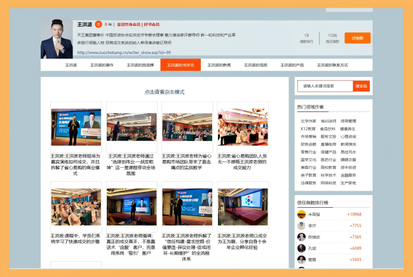Open the 领导管理 category link
Image resolution: width=413 pixels, height=277 pixels.
point(348,121)
